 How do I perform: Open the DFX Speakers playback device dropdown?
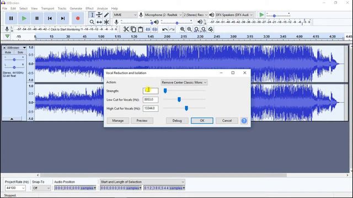234,15
